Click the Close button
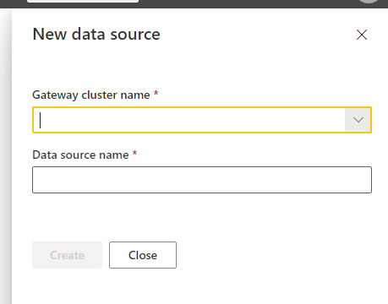This screenshot has width=388, height=304. 143,255
